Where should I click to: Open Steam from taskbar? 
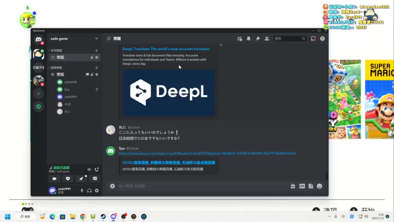click(103, 217)
